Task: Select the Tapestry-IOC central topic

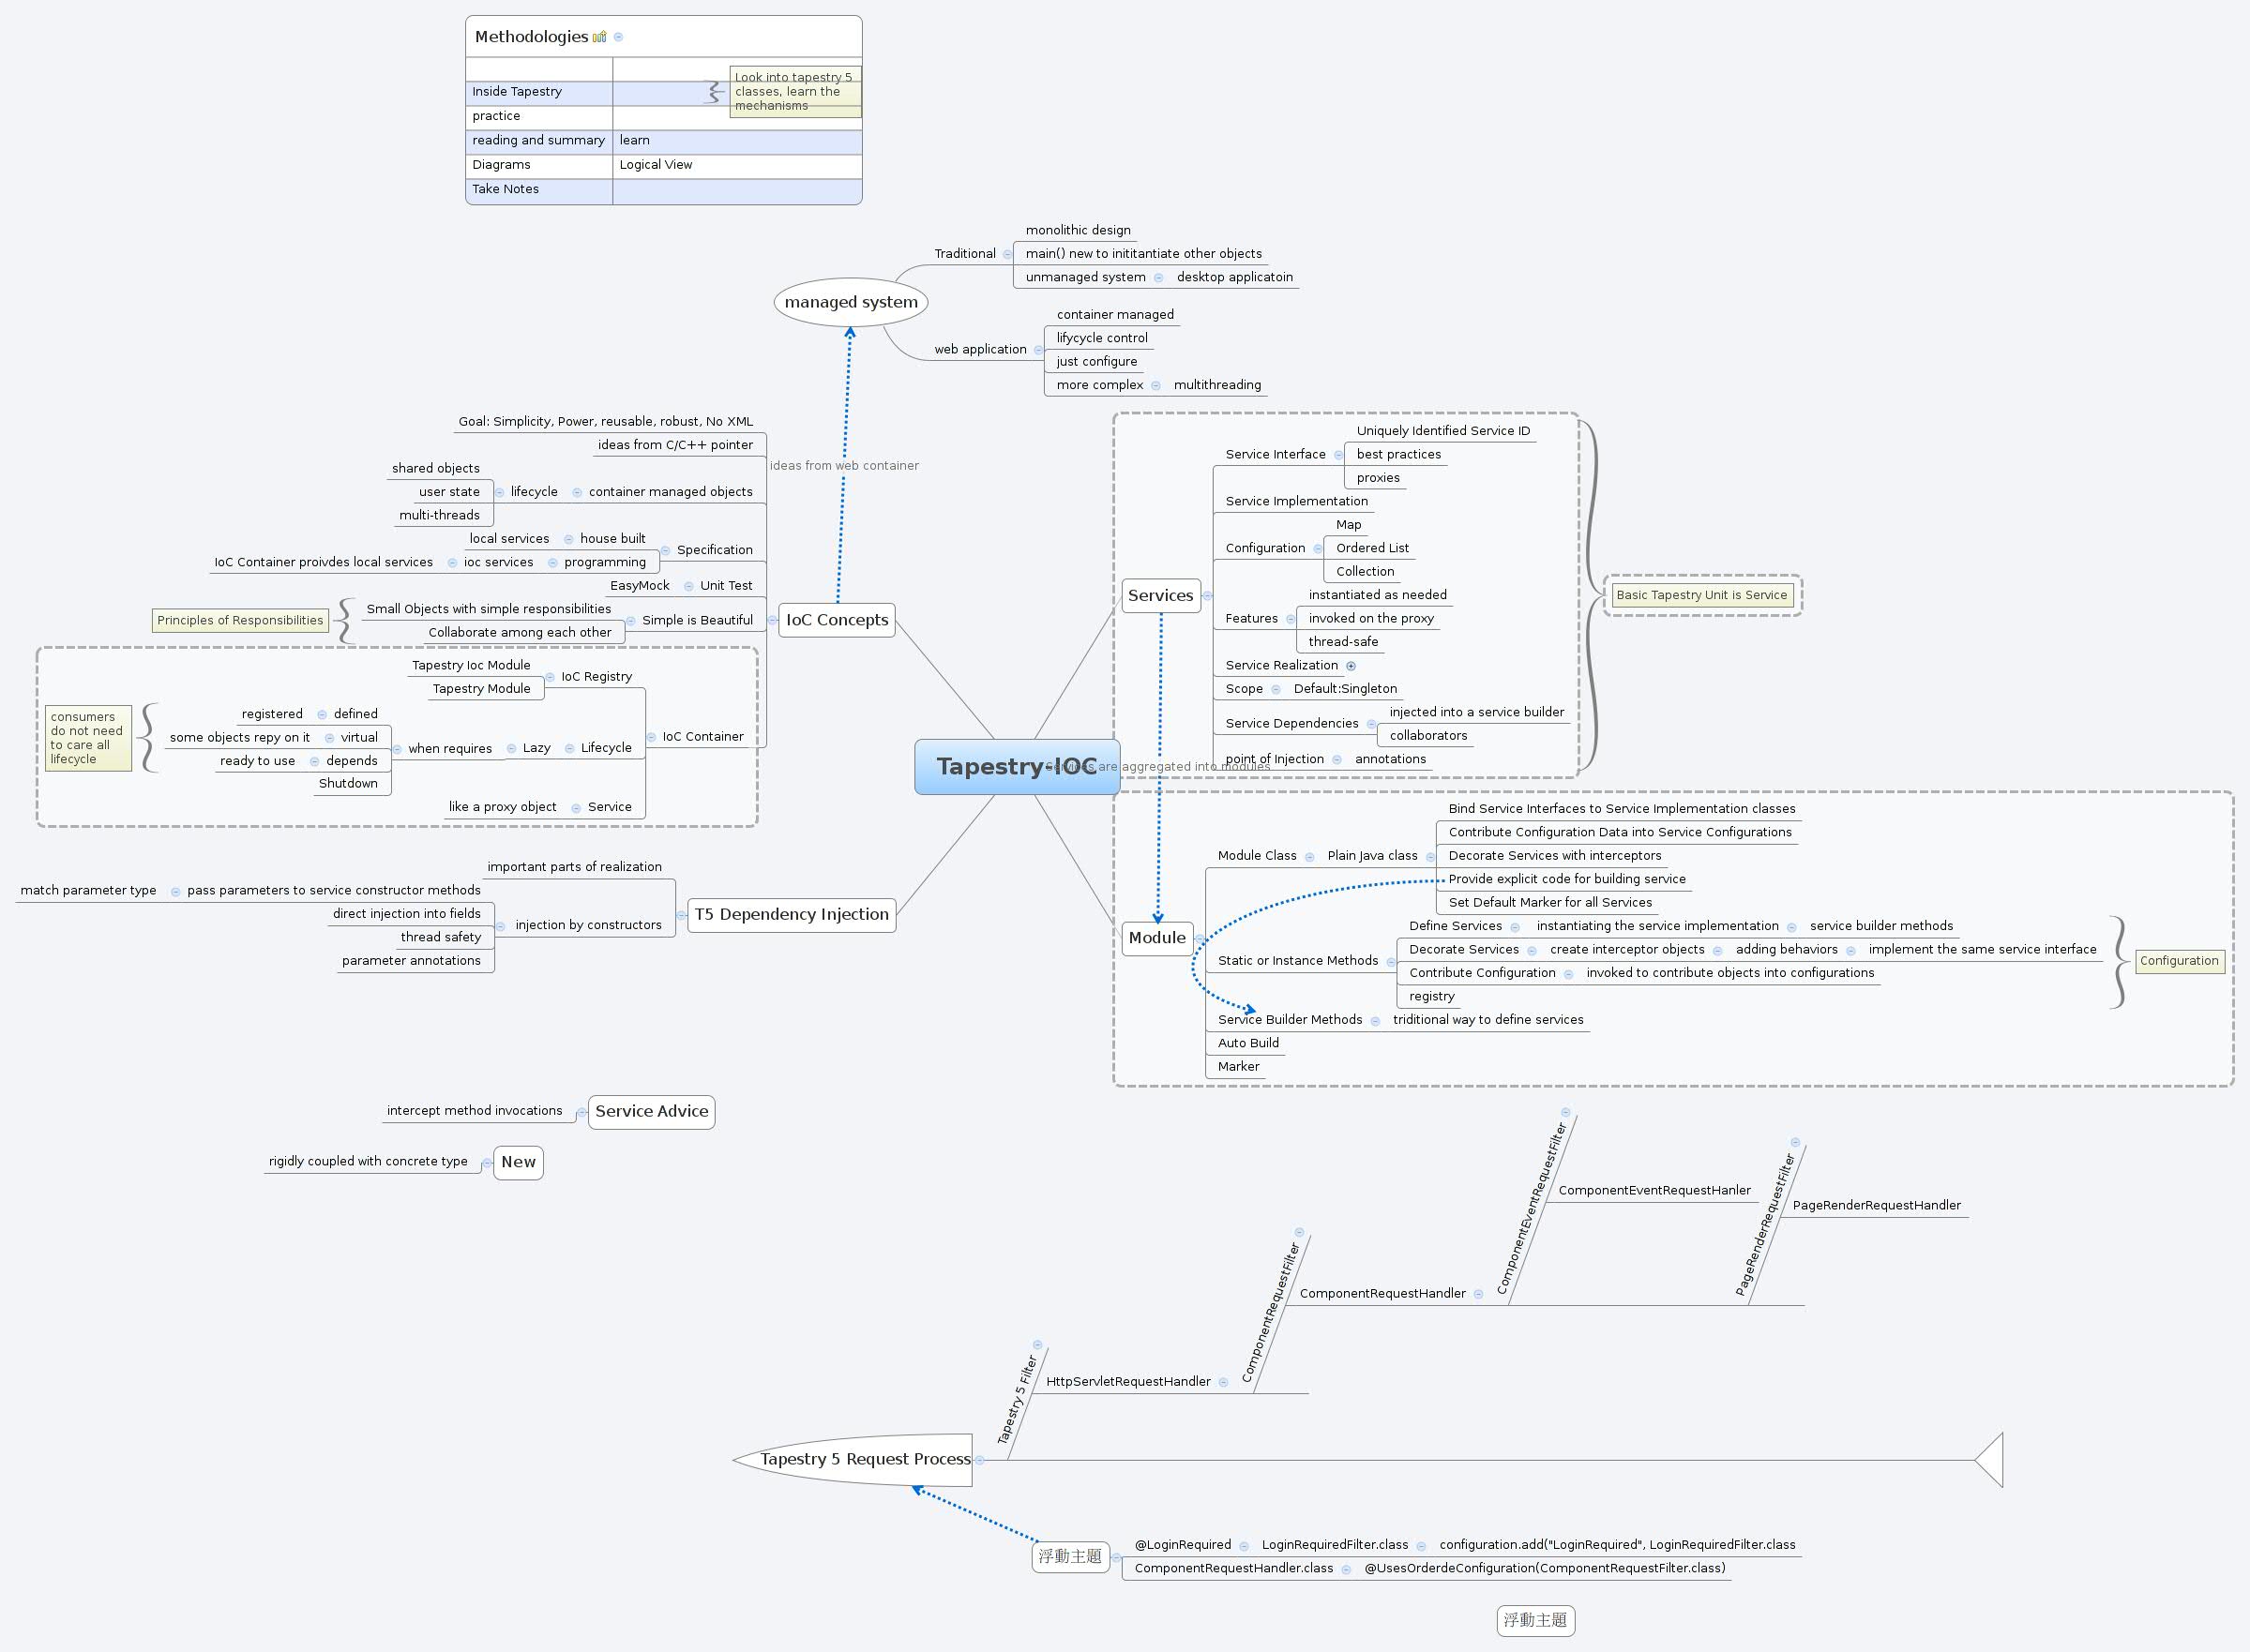Action: click(1018, 766)
